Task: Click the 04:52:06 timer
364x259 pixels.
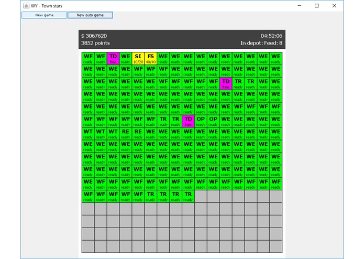Action: tap(271, 36)
